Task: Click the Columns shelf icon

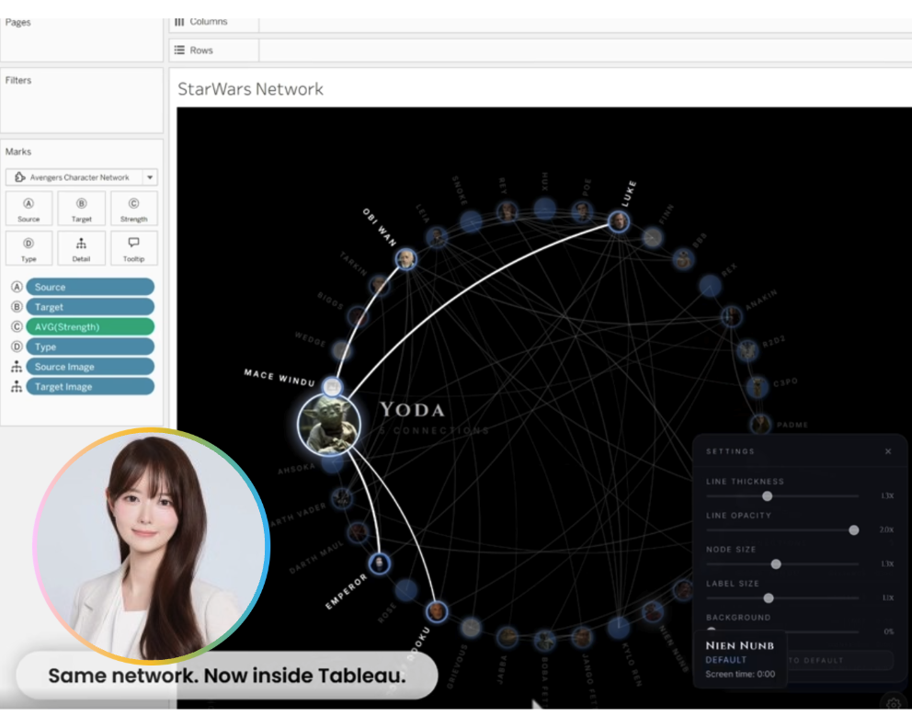Action: tap(179, 21)
